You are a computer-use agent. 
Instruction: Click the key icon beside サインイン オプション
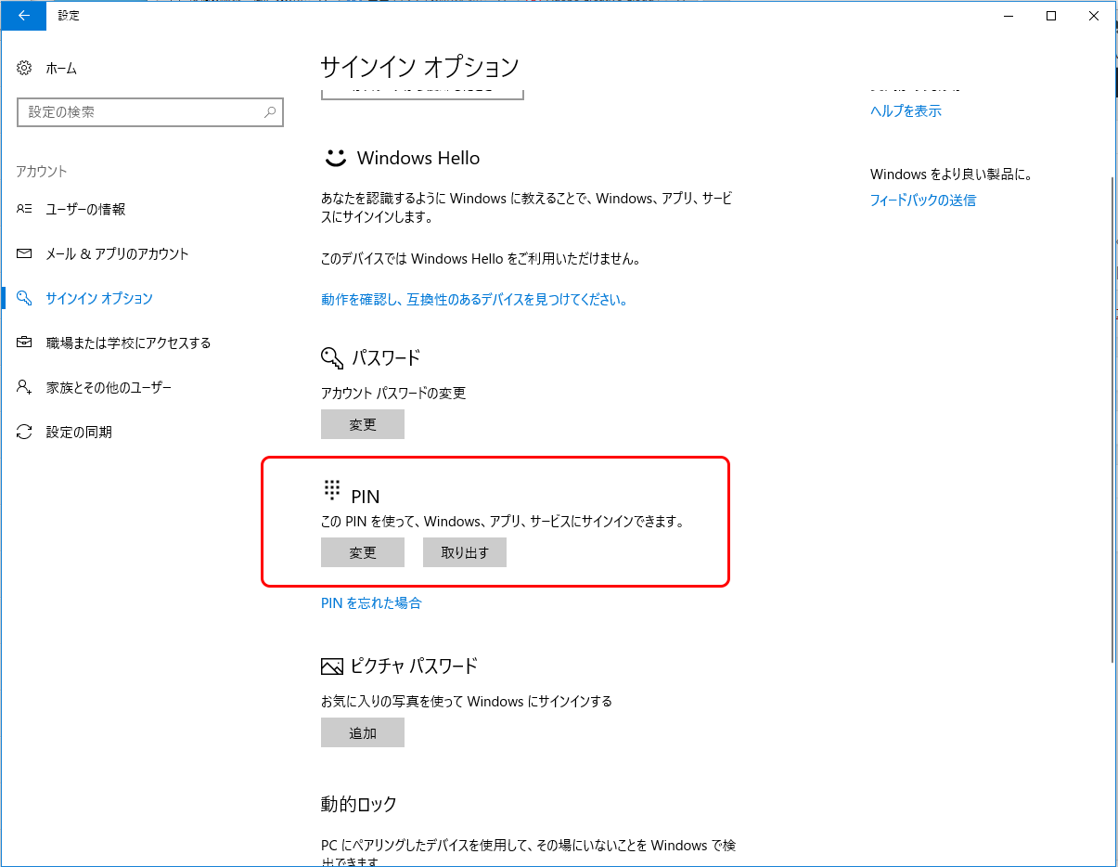point(25,298)
